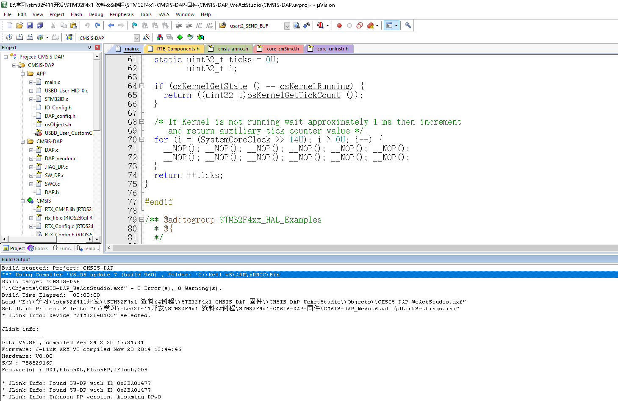Open the Peripherals menu

[122, 14]
